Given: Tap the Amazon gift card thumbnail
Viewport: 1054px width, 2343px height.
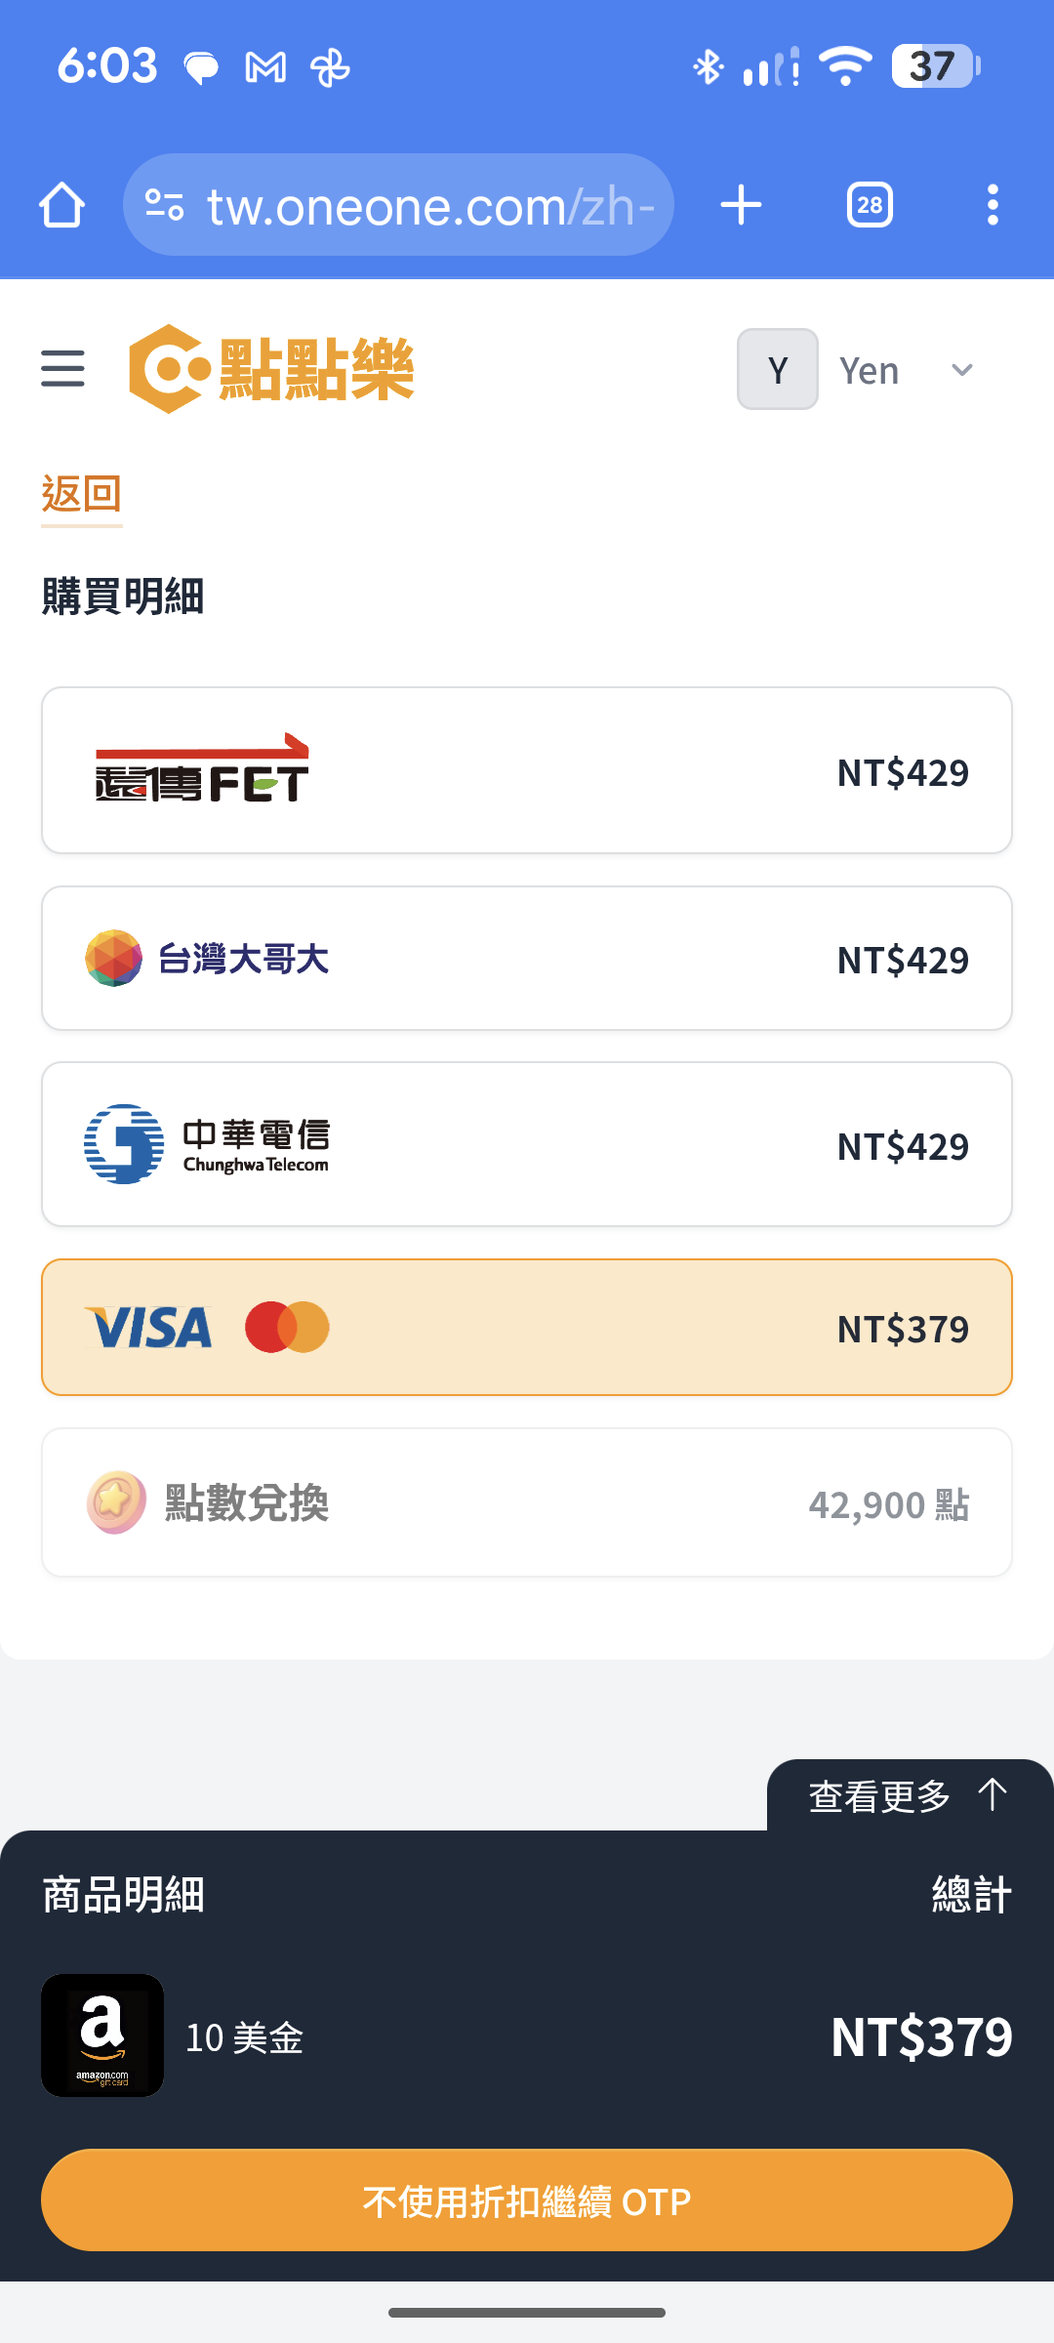Looking at the screenshot, I should 102,2035.
